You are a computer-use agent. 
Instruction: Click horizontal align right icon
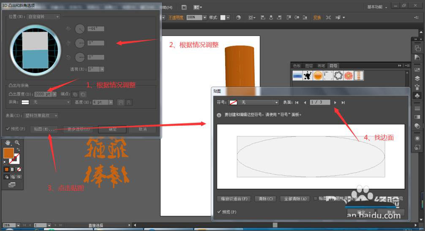click(x=279, y=18)
